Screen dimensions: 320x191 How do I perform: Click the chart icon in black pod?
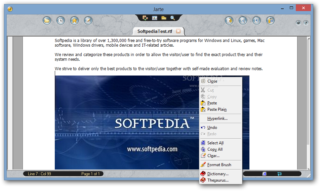click(155, 18)
